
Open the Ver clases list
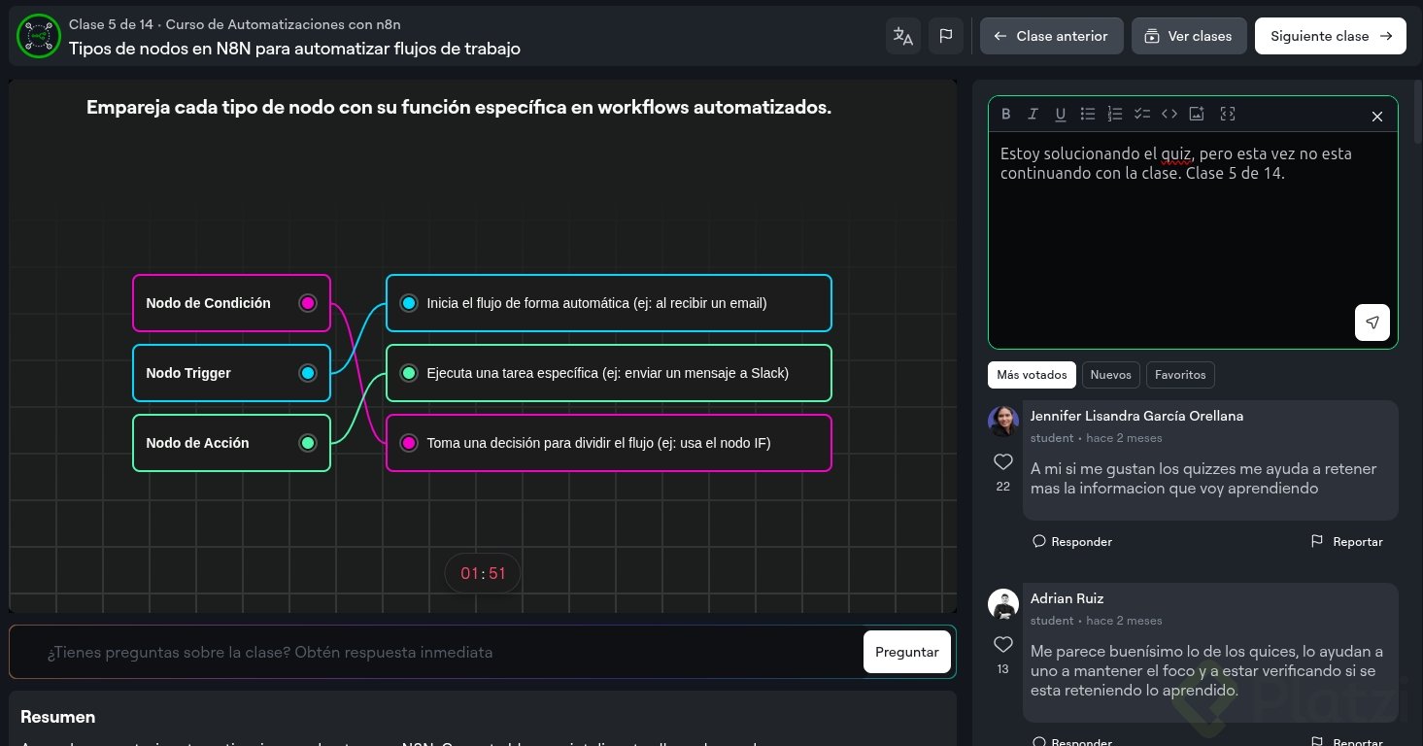coord(1189,36)
